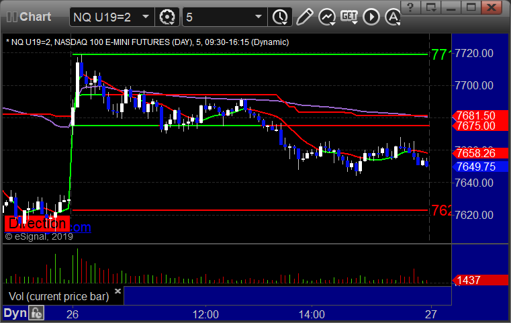Close the Vol study pane

[x=118, y=291]
